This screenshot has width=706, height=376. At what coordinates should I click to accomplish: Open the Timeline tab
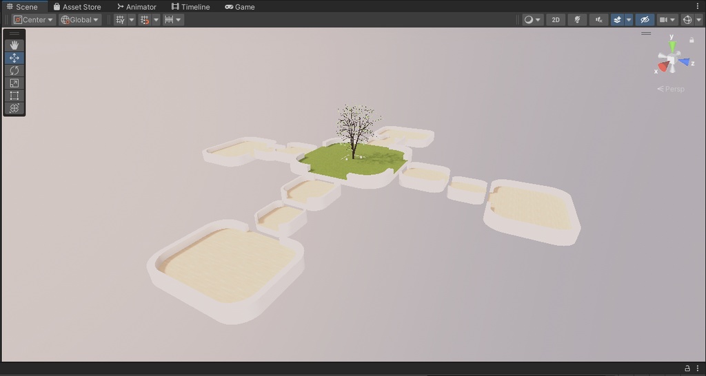[x=190, y=7]
